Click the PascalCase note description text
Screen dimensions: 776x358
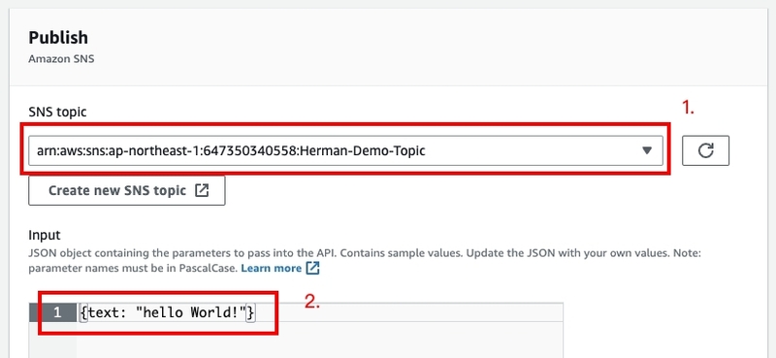[365, 260]
